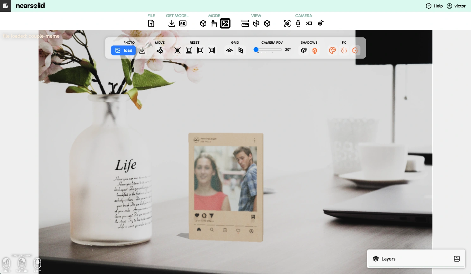Screen dimensions: 471x274
Task: Select the photo mode tab icon
Action: (225, 23)
